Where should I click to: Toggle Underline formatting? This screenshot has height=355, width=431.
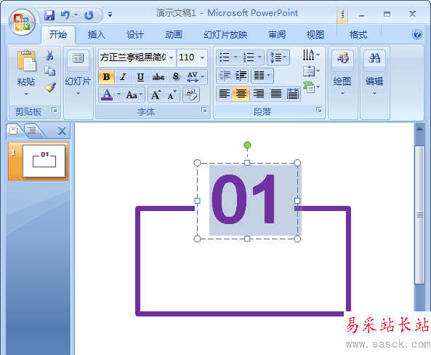140,77
